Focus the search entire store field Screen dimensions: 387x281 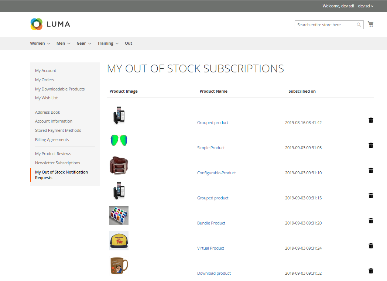pyautogui.click(x=325, y=25)
